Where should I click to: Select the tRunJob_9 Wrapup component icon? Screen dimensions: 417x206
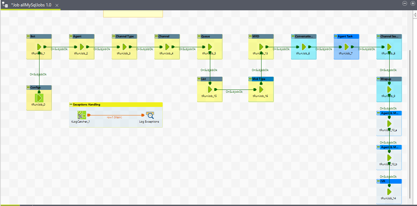click(389, 90)
